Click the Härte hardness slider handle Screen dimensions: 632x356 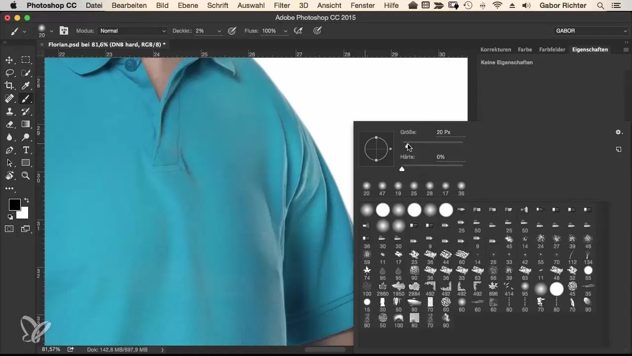402,169
